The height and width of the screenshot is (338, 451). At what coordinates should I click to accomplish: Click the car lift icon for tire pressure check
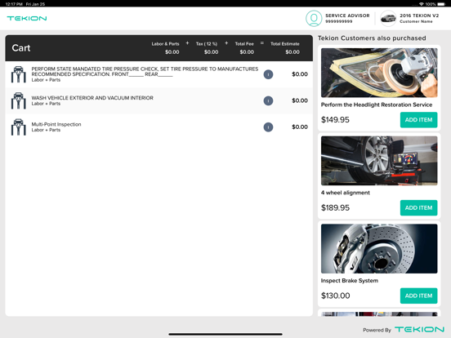point(19,74)
